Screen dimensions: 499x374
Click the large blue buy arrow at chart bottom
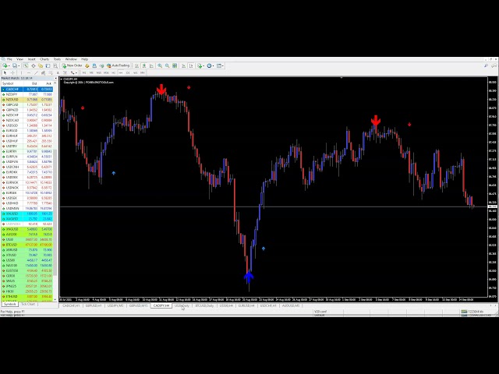point(249,276)
